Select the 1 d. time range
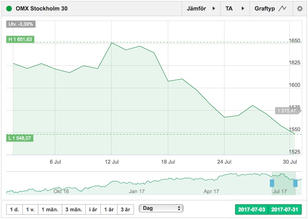308x219 pixels. click(x=14, y=209)
